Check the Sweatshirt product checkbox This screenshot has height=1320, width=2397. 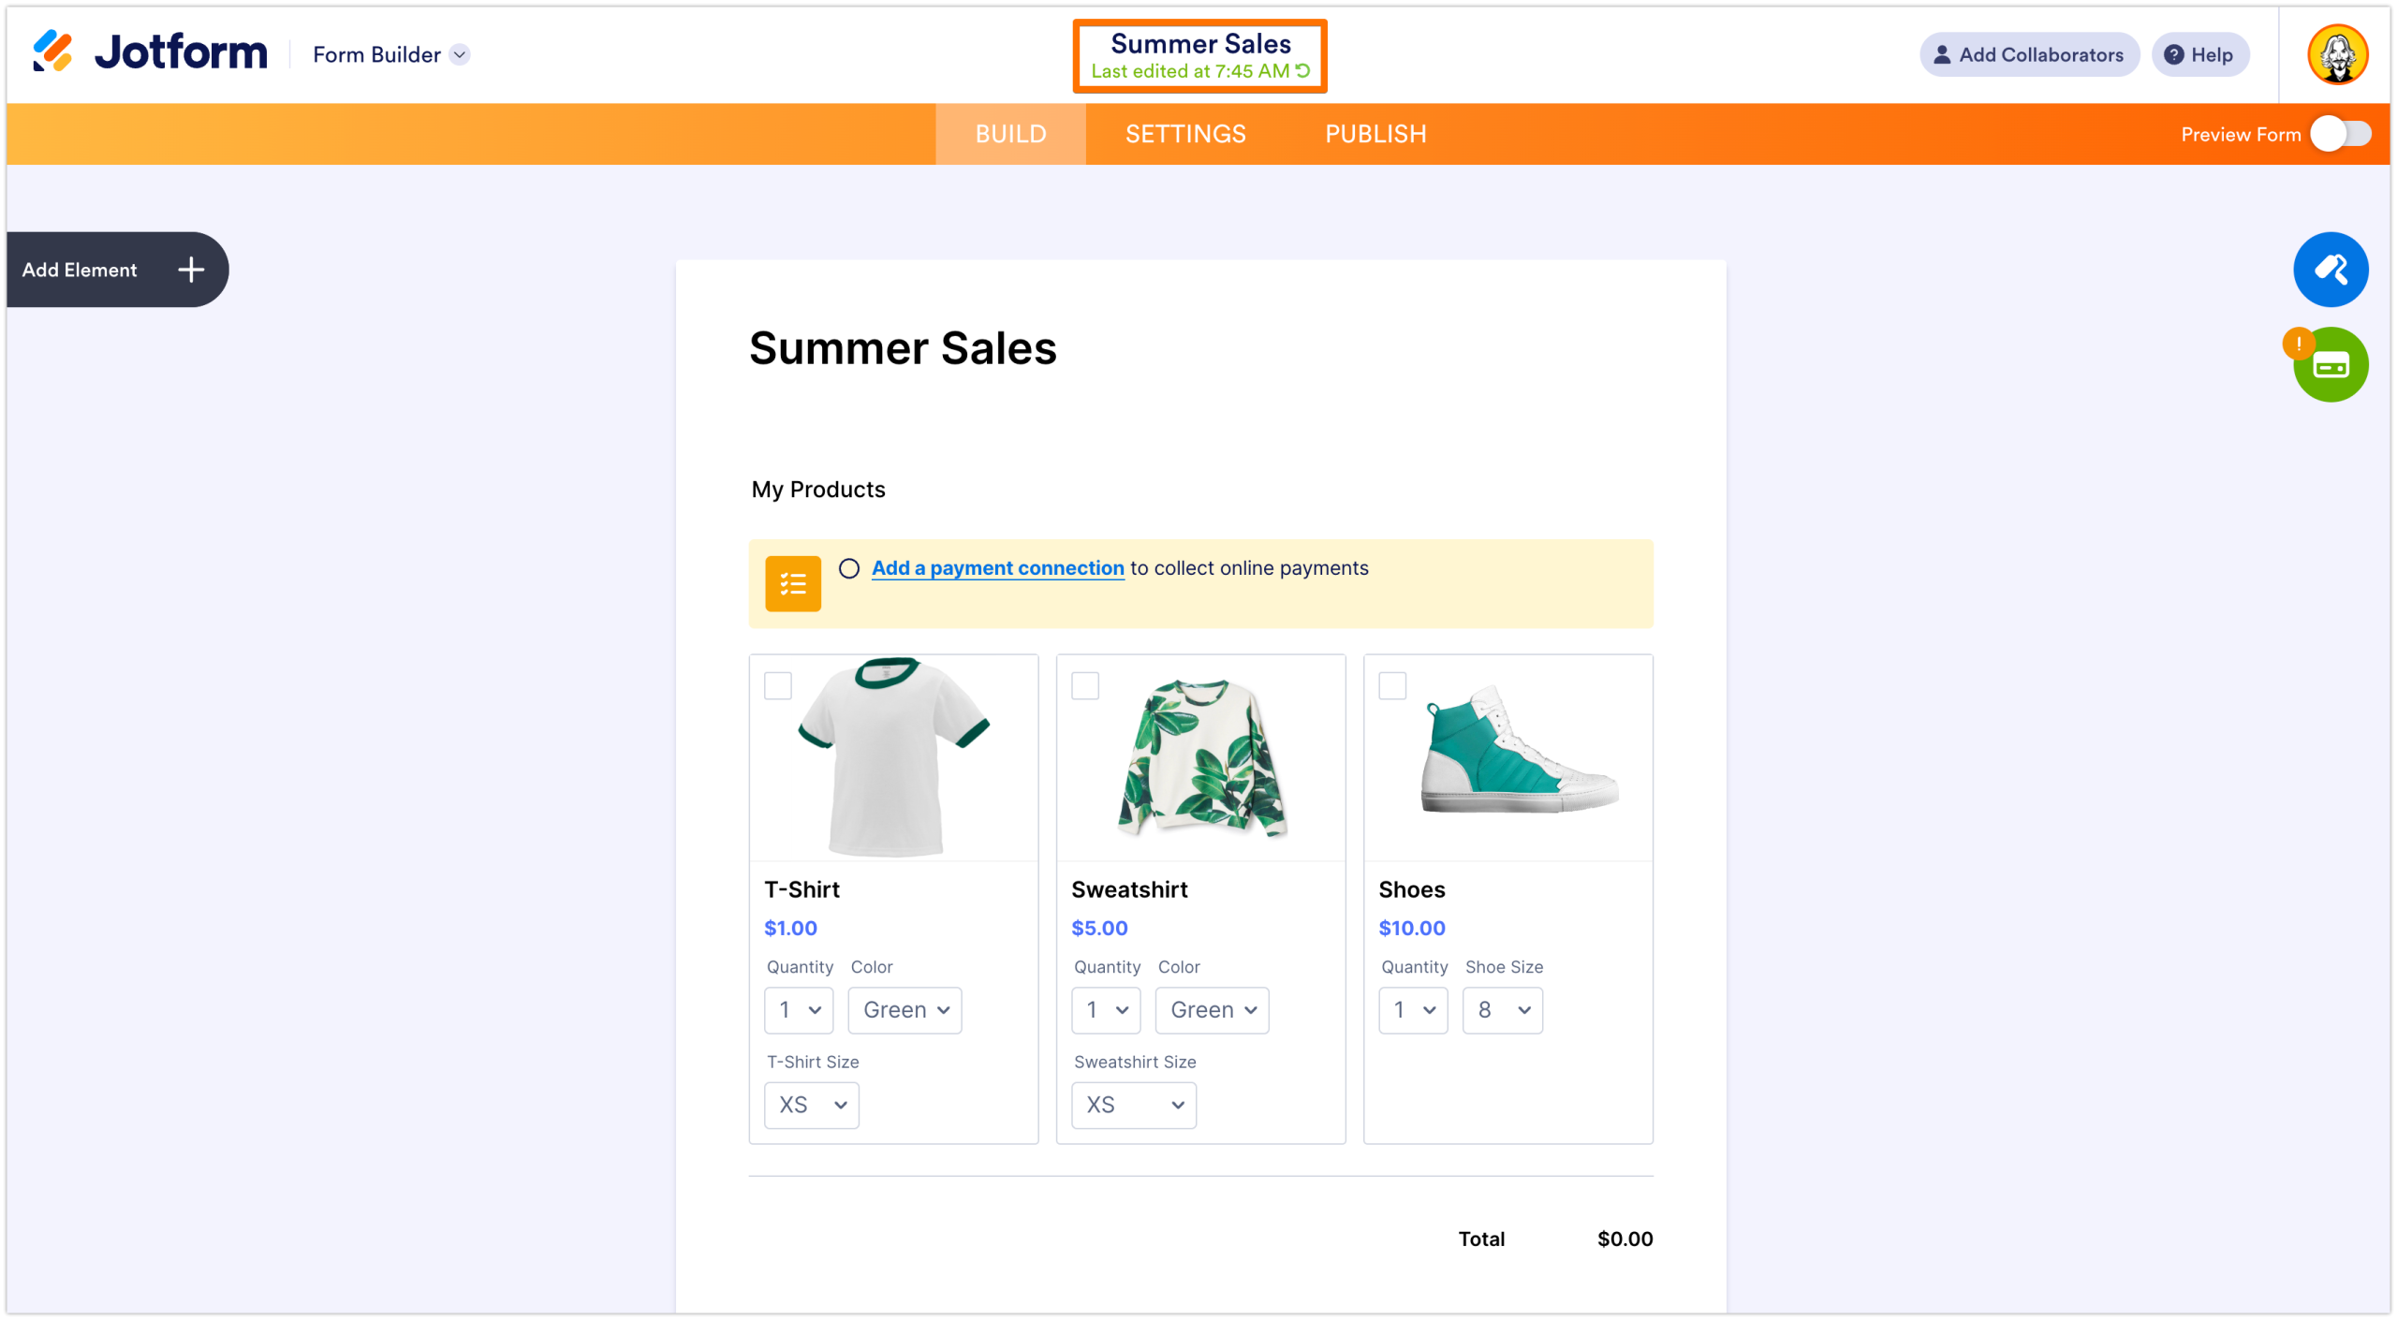pos(1084,685)
